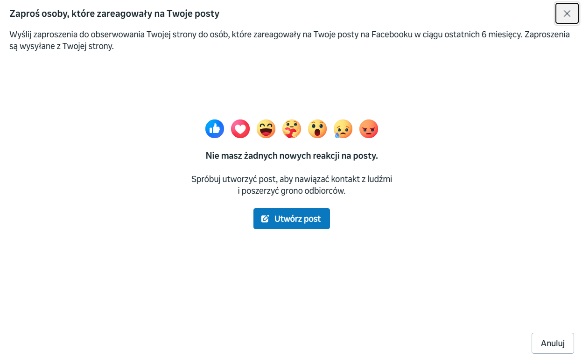Viewport: 582px width, 357px height.
Task: Click the text i poszerzyć grono odbiorców
Action: click(x=292, y=191)
